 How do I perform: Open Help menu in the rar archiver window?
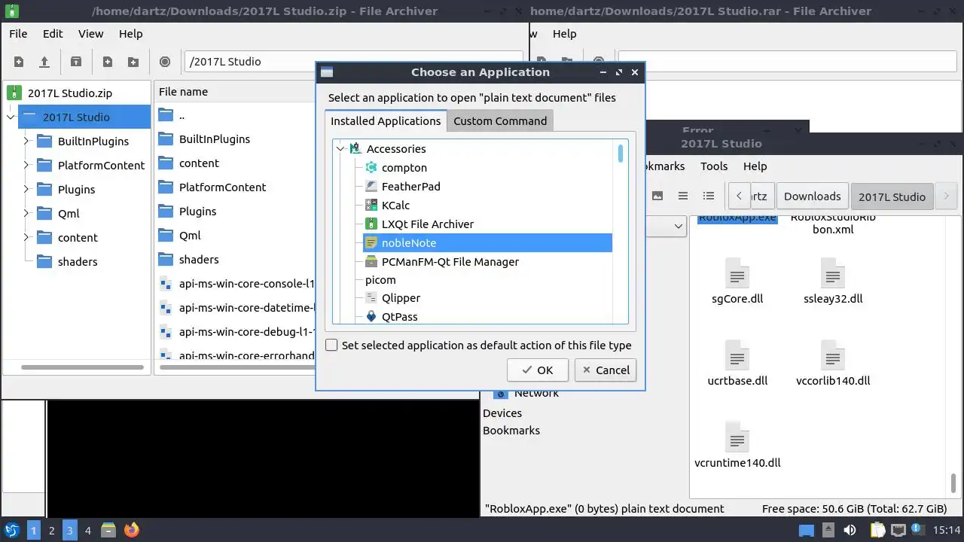tap(564, 34)
